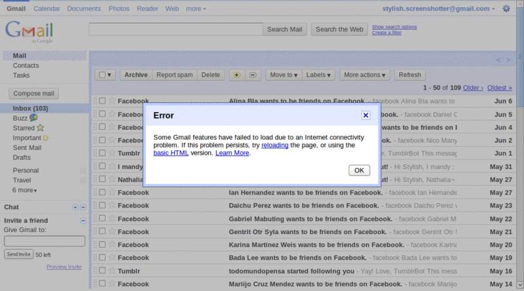Click Learn More in the Error dialog
This screenshot has height=291, width=524.
(233, 153)
